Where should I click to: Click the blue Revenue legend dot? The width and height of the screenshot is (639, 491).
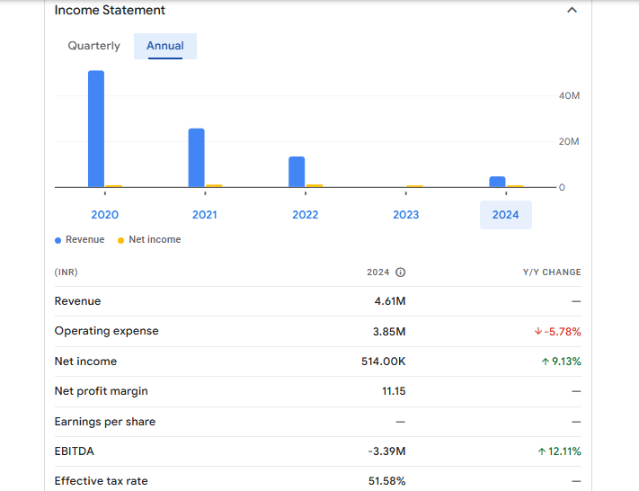tap(58, 240)
